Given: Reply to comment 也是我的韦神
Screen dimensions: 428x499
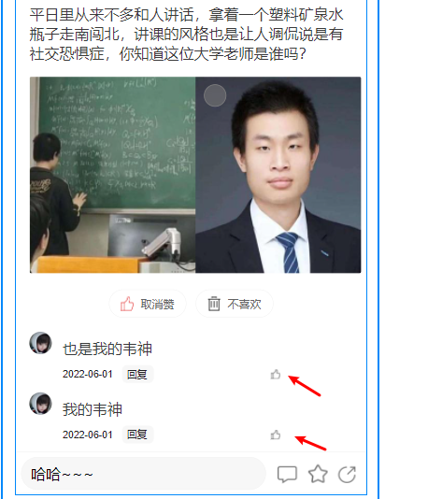Looking at the screenshot, I should click(x=137, y=374).
